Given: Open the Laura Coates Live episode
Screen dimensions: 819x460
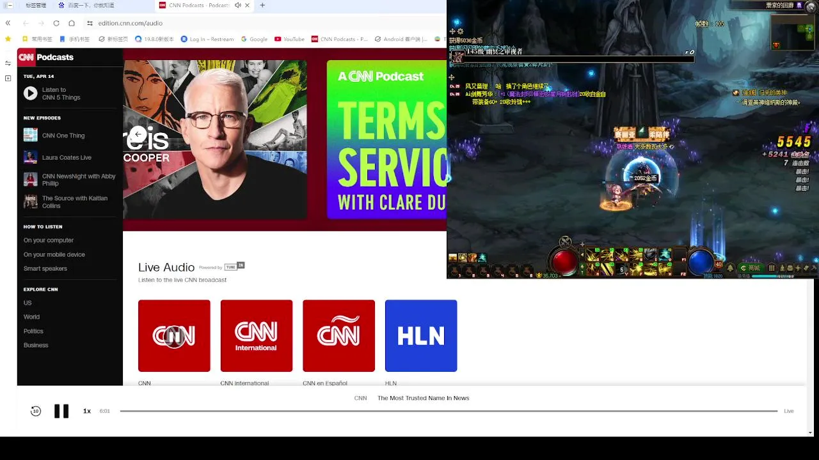Looking at the screenshot, I should click(58, 157).
